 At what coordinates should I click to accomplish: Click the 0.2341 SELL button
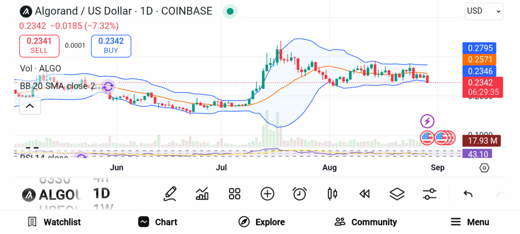(x=39, y=46)
